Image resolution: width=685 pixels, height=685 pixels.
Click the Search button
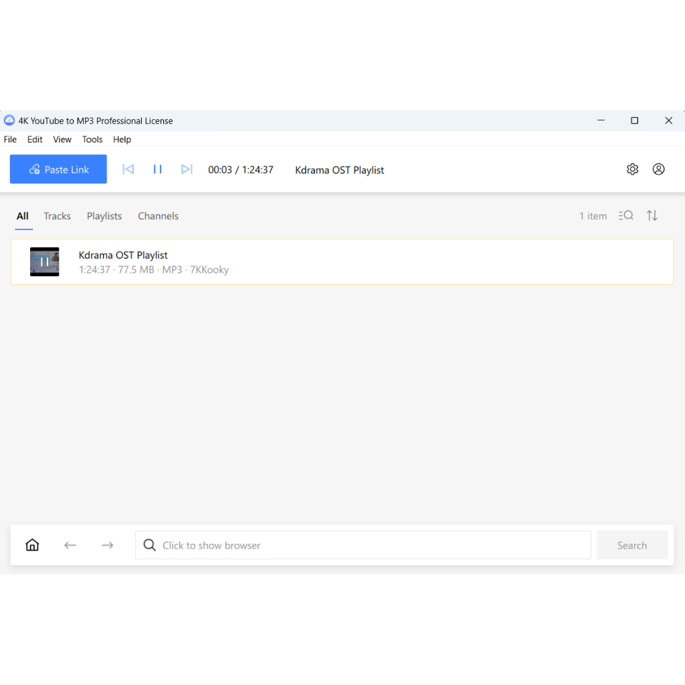point(632,545)
